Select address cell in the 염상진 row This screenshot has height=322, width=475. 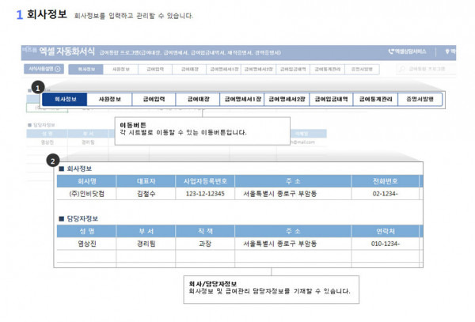click(293, 244)
